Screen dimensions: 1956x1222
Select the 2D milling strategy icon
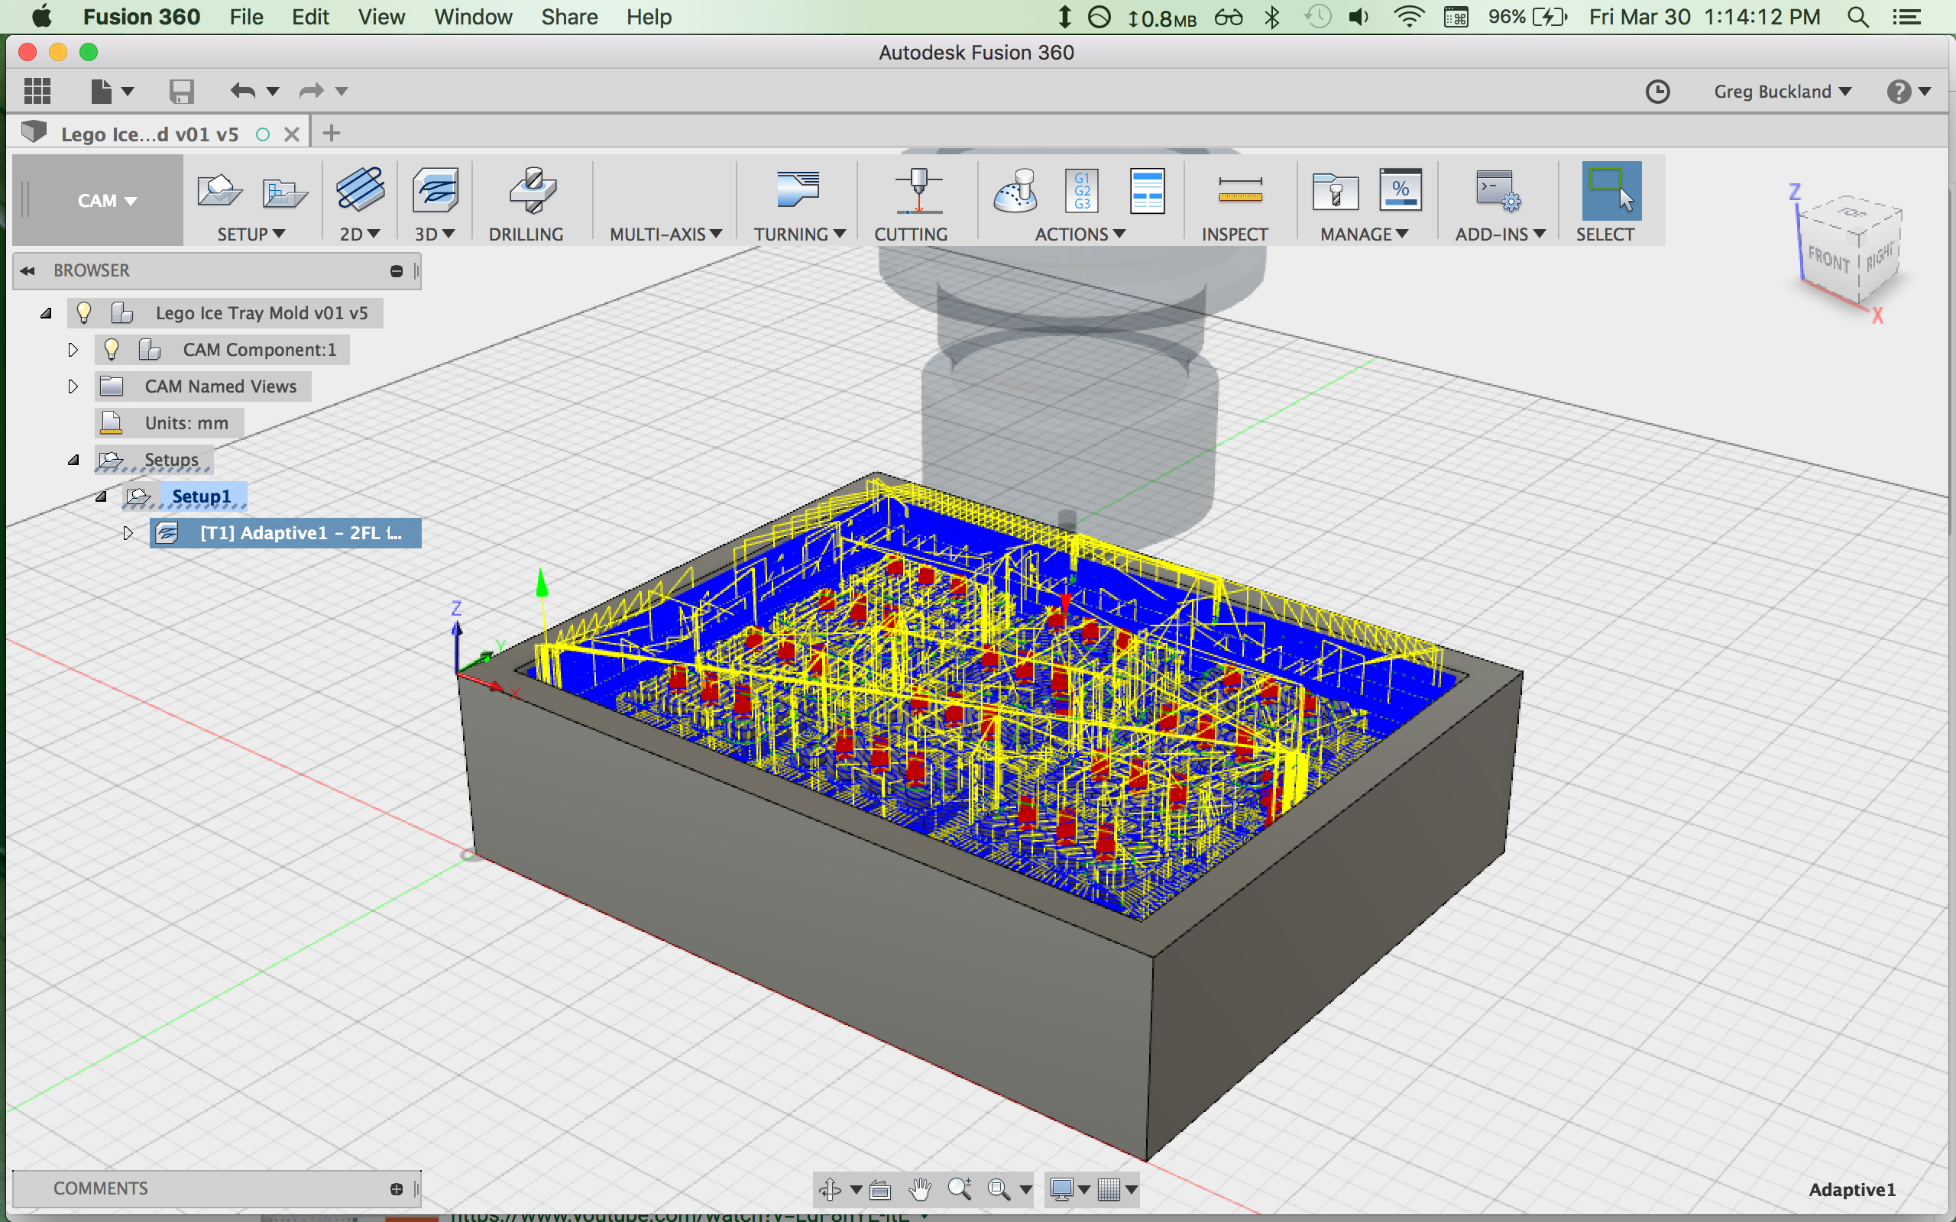[x=360, y=189]
